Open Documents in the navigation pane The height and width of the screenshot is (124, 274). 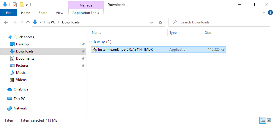click(x=25, y=58)
